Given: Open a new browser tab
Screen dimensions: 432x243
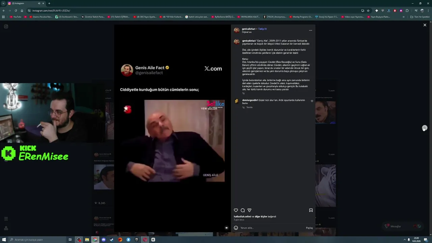Looking at the screenshot, I should coord(49,3).
